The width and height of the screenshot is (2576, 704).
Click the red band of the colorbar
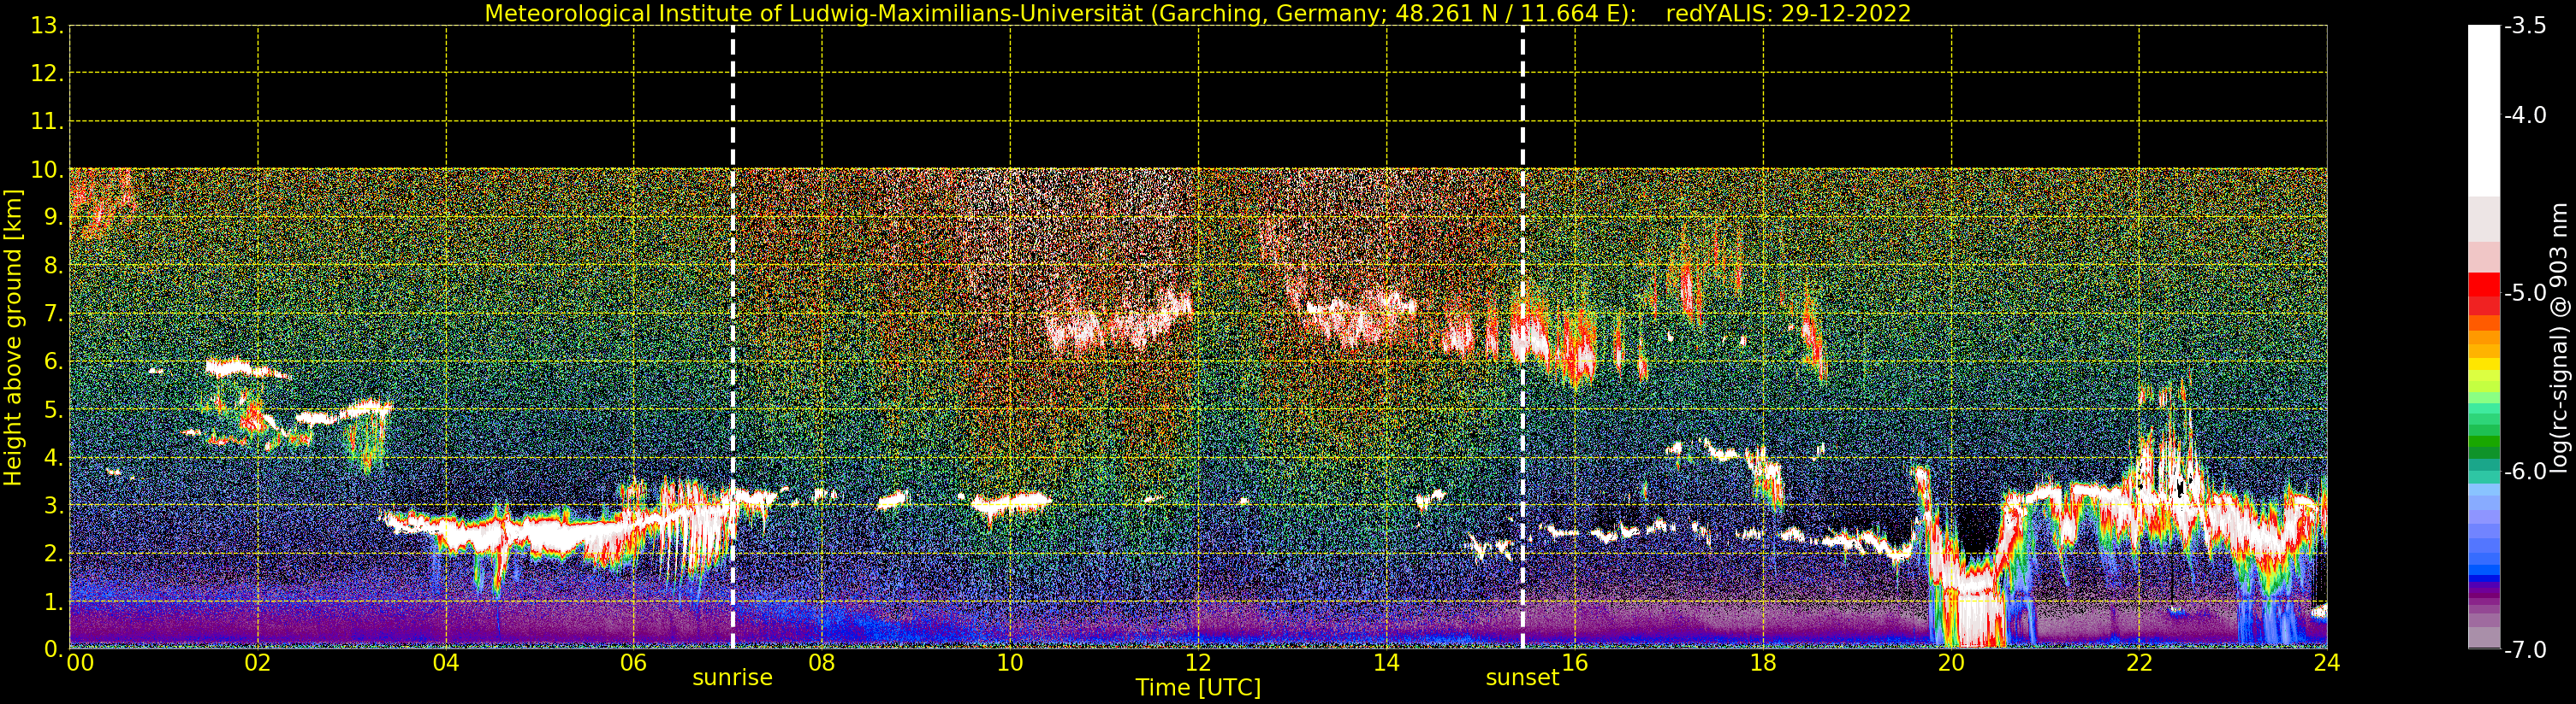2484,294
